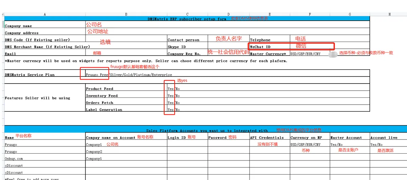Select USD/GBP/EUR/CNY next to Master Currency
This screenshot has height=180, width=407.
pos(310,52)
